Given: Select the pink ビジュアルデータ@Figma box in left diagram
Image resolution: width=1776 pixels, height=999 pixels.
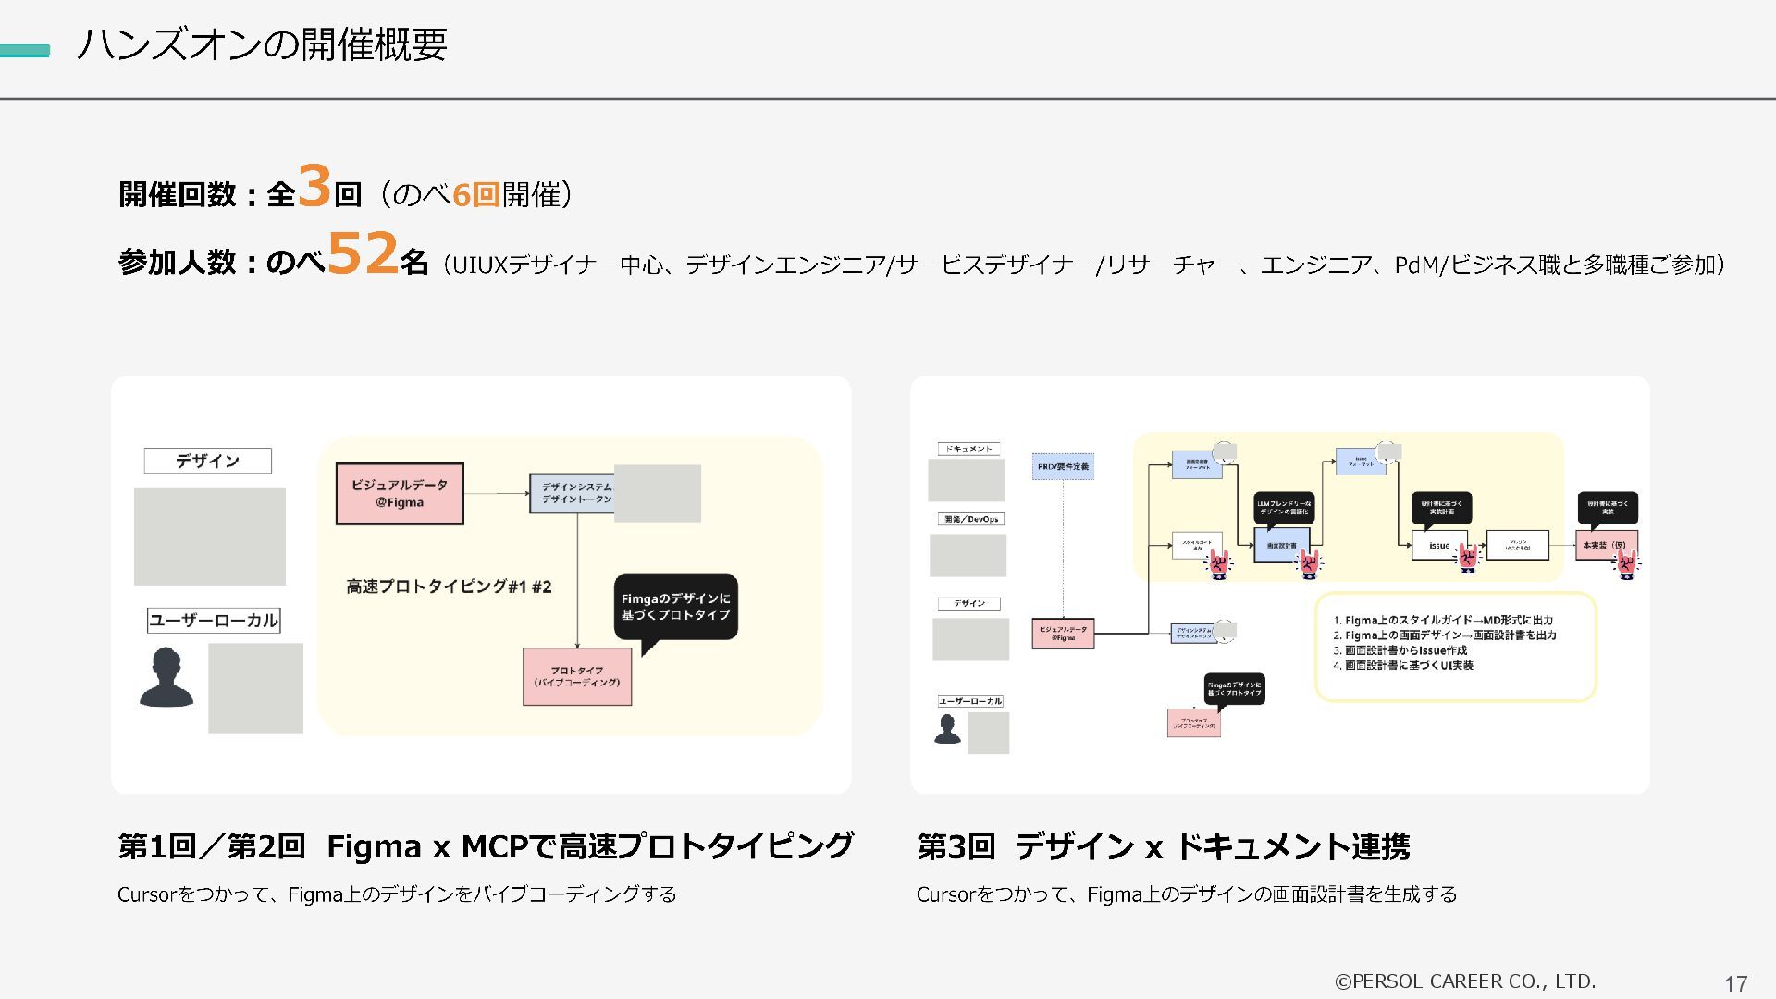Looking at the screenshot, I should (x=400, y=494).
